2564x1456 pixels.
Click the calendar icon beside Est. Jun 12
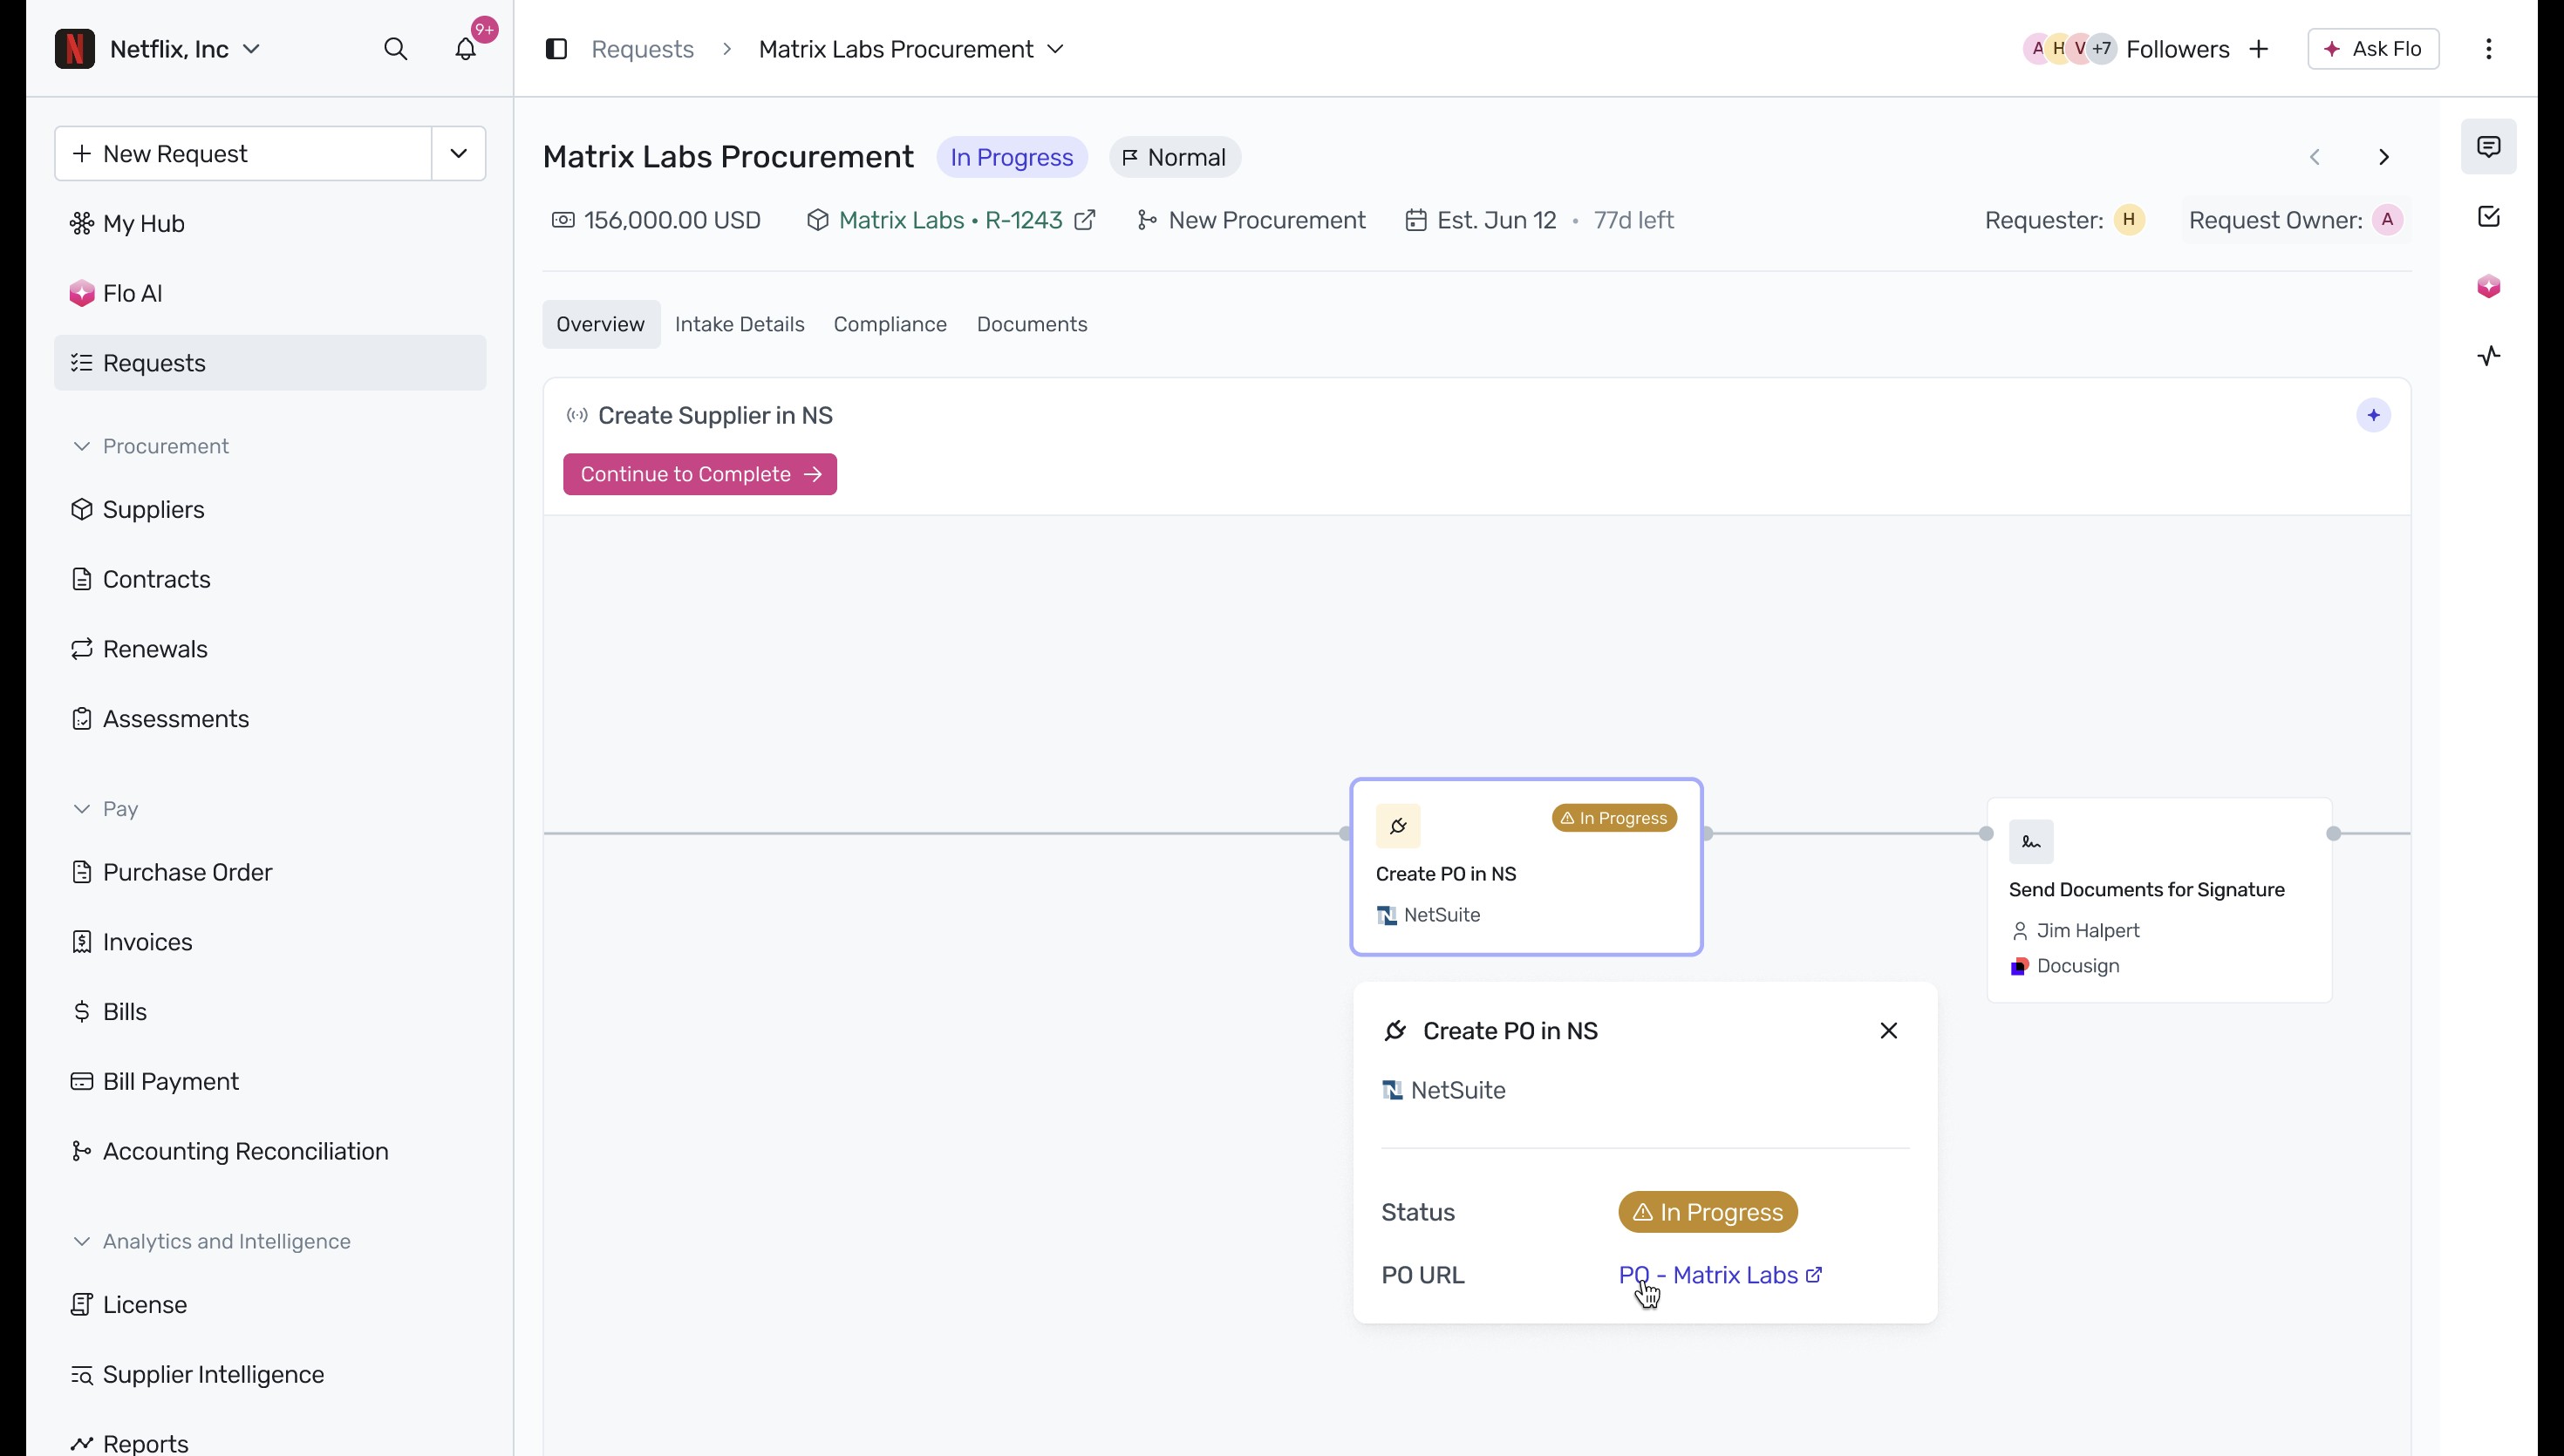click(1415, 220)
